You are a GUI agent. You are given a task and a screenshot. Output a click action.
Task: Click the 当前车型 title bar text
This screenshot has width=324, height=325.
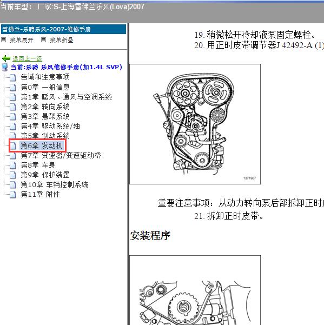pyautogui.click(x=72, y=7)
